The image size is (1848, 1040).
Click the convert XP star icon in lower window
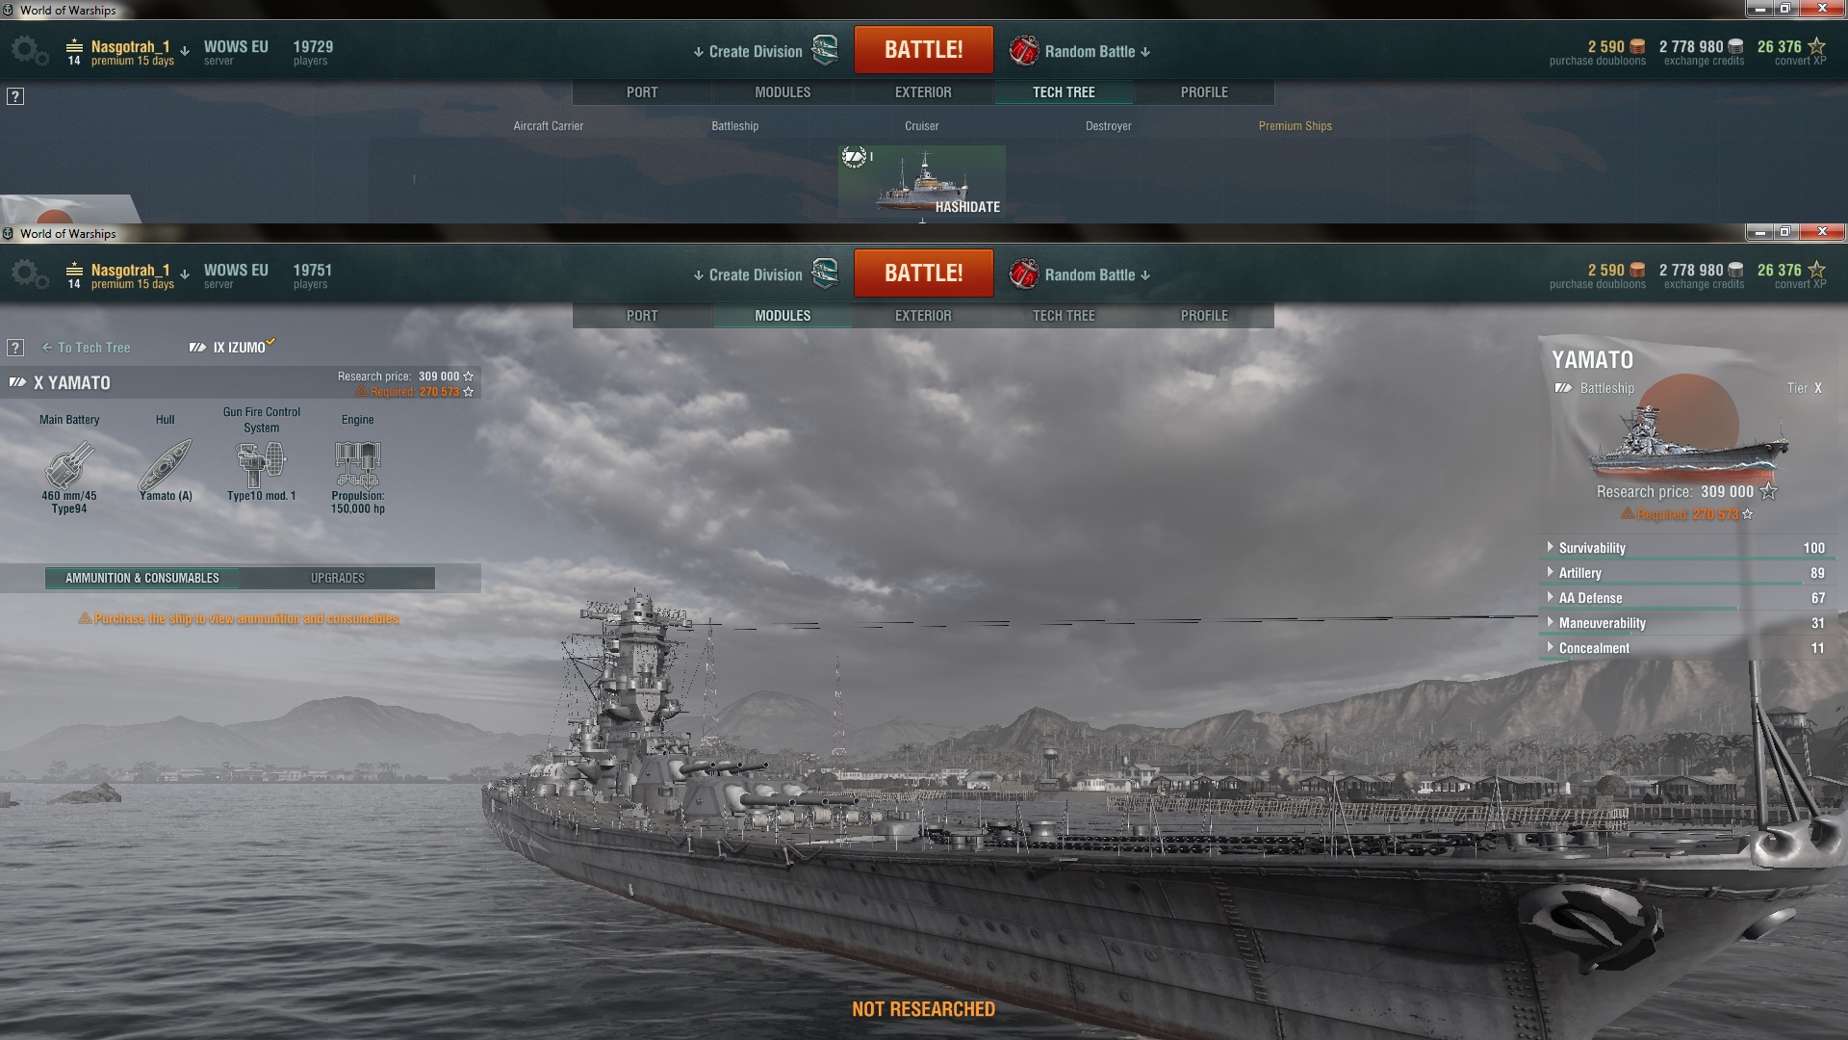[1816, 270]
